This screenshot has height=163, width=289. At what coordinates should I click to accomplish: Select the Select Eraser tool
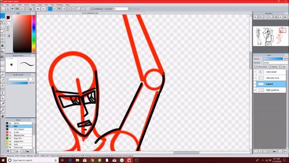(x=3, y=86)
